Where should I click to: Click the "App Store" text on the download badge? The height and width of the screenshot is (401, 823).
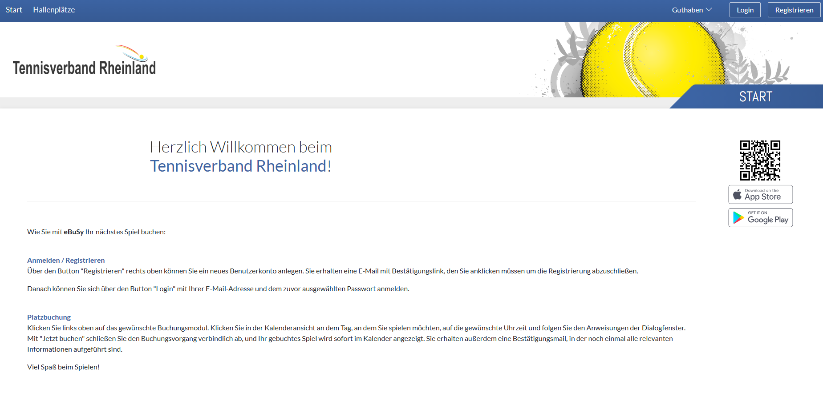coord(762,196)
